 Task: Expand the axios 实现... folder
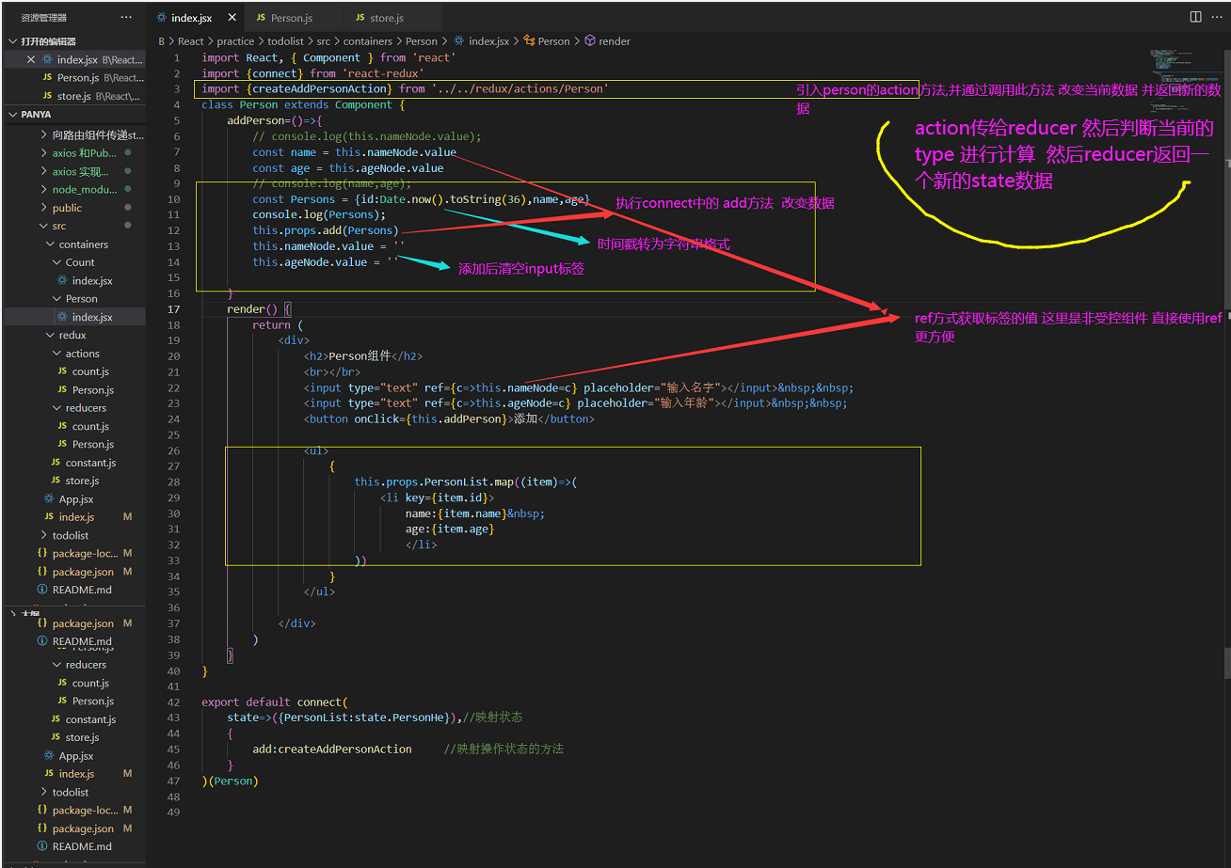(80, 171)
